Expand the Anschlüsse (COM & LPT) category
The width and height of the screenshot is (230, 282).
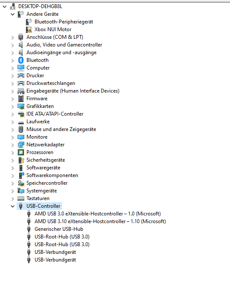coord(12,38)
